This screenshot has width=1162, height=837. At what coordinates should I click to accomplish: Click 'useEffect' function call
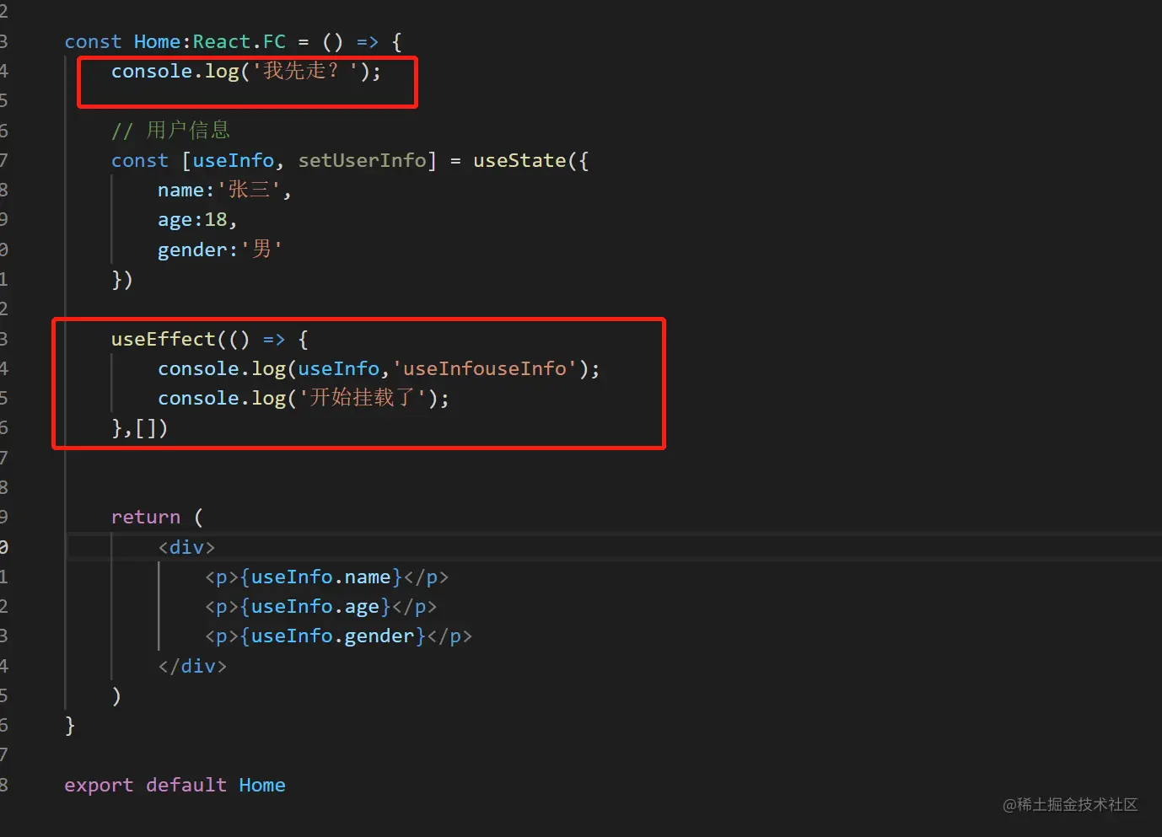pyautogui.click(x=164, y=339)
